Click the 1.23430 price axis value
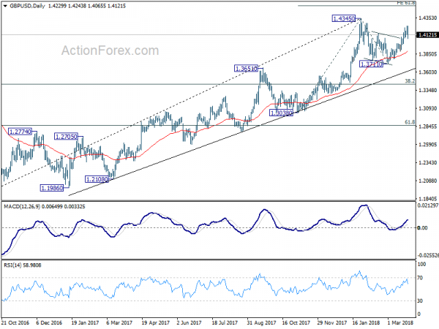The image size is (439, 329). [427, 162]
